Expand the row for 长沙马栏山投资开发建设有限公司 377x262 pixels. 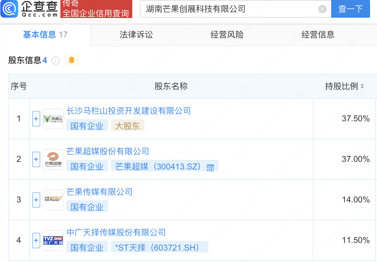(x=36, y=119)
